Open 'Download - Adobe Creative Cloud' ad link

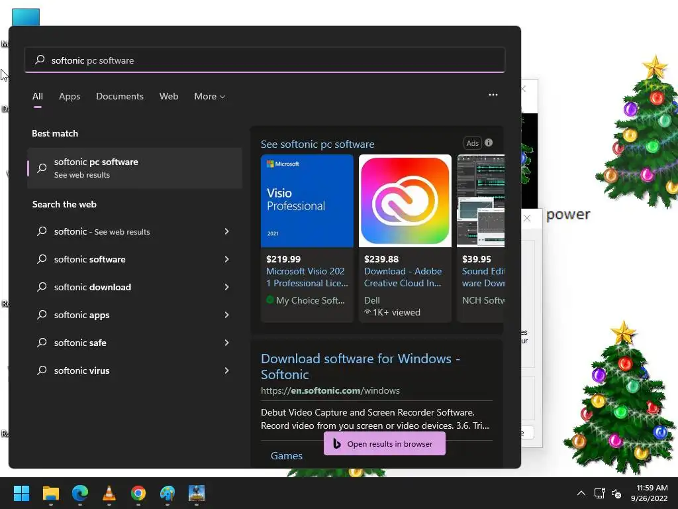click(x=403, y=277)
